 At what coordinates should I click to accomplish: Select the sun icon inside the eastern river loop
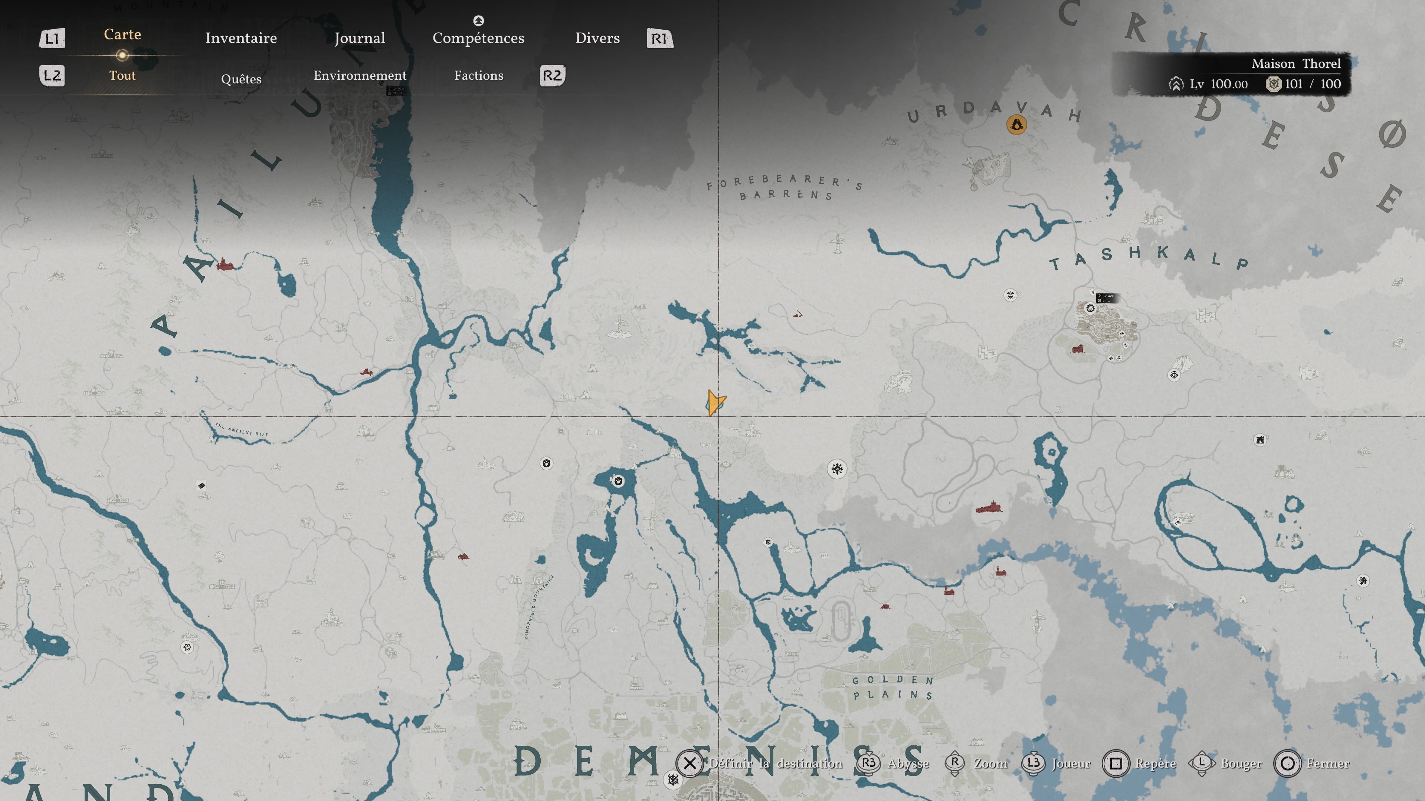pyautogui.click(x=1178, y=522)
